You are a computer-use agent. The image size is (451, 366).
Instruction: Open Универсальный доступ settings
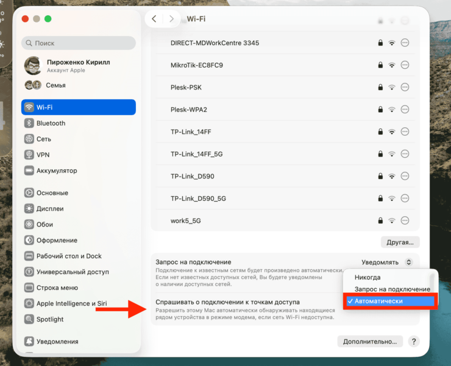click(78, 272)
